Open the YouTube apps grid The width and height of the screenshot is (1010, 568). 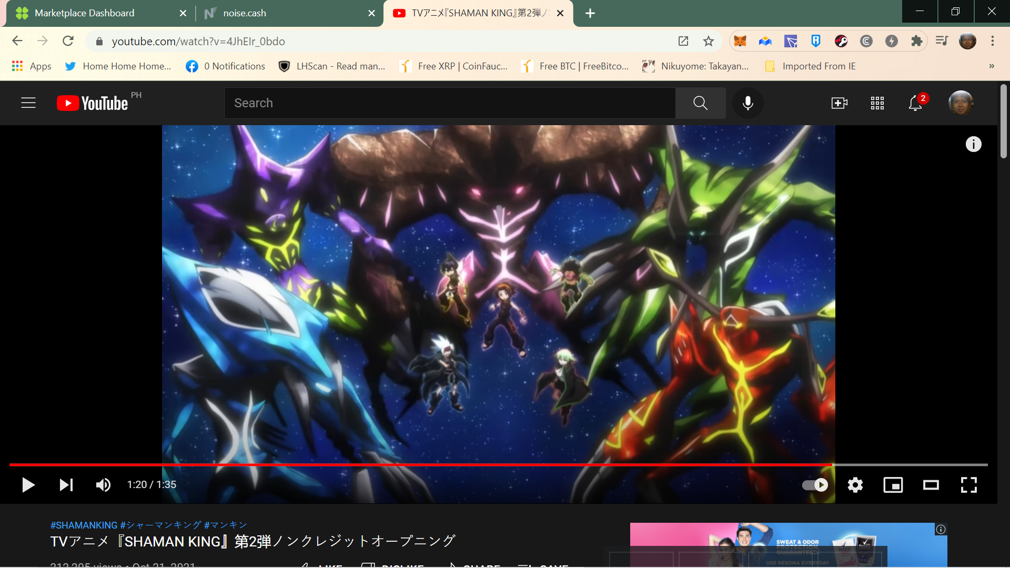pyautogui.click(x=877, y=103)
